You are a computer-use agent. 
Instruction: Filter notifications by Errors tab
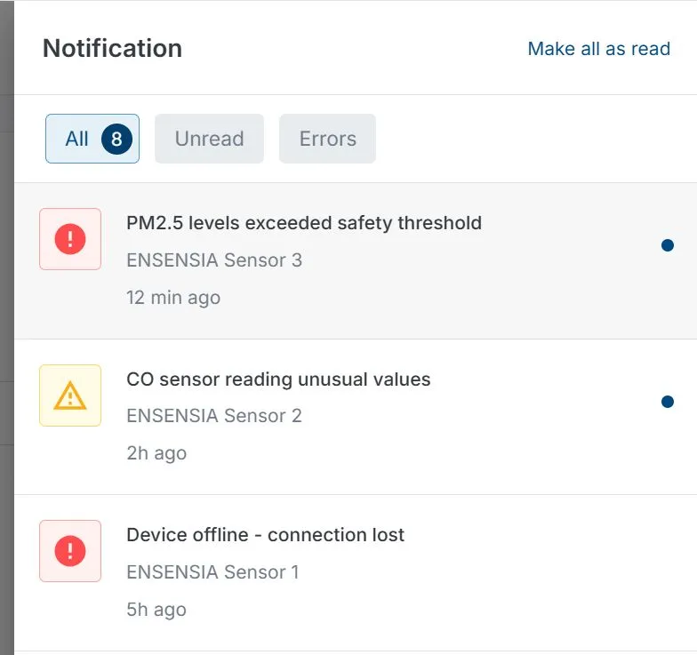[x=327, y=139]
